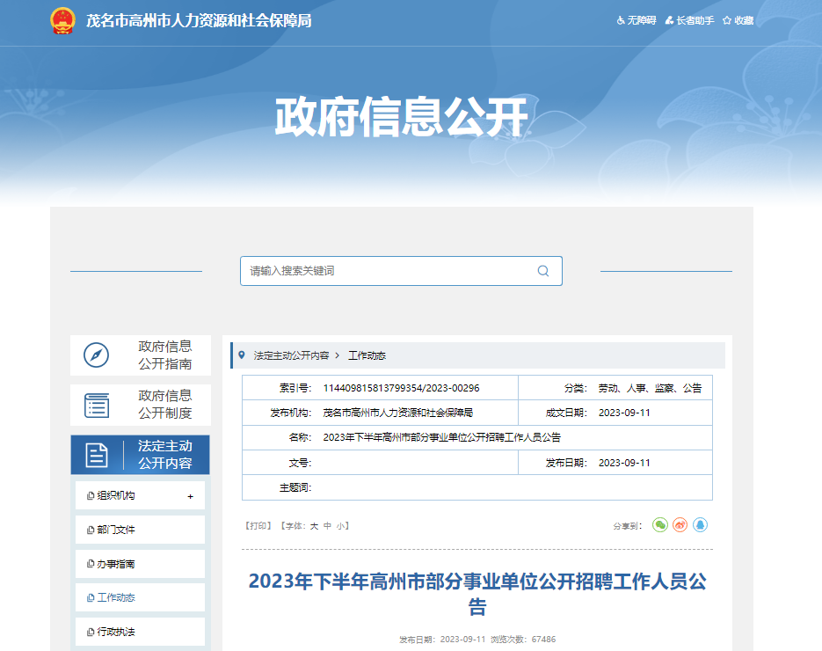The height and width of the screenshot is (651, 822).
Task: Click the national emblem logo
Action: 62,20
